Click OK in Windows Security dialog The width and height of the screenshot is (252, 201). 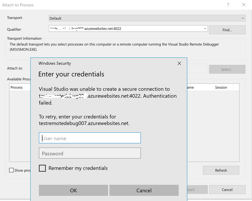[x=73, y=190]
